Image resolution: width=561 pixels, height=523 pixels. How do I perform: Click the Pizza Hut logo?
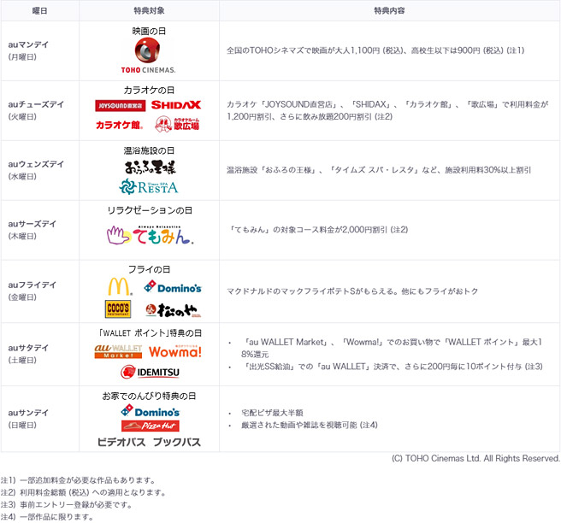(x=151, y=426)
